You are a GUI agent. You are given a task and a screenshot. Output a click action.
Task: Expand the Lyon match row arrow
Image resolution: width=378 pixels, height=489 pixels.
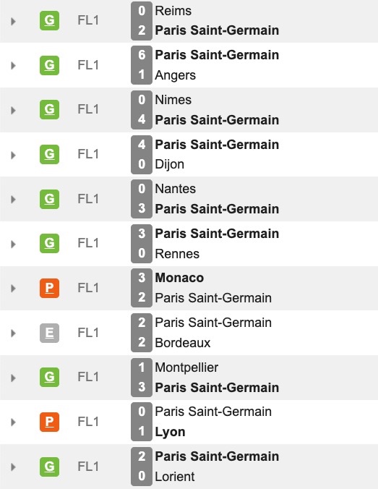tap(13, 422)
